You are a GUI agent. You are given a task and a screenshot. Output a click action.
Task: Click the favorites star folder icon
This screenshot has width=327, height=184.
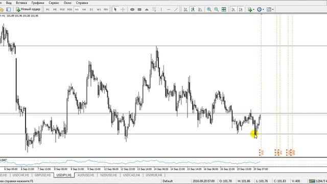coord(2,9)
